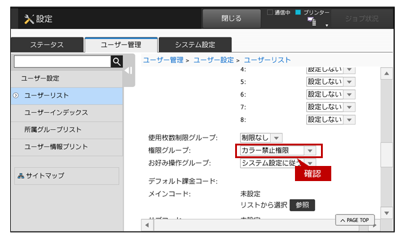
Task: Click the ユーザーリスト breadcrumb link
Action: 267,60
